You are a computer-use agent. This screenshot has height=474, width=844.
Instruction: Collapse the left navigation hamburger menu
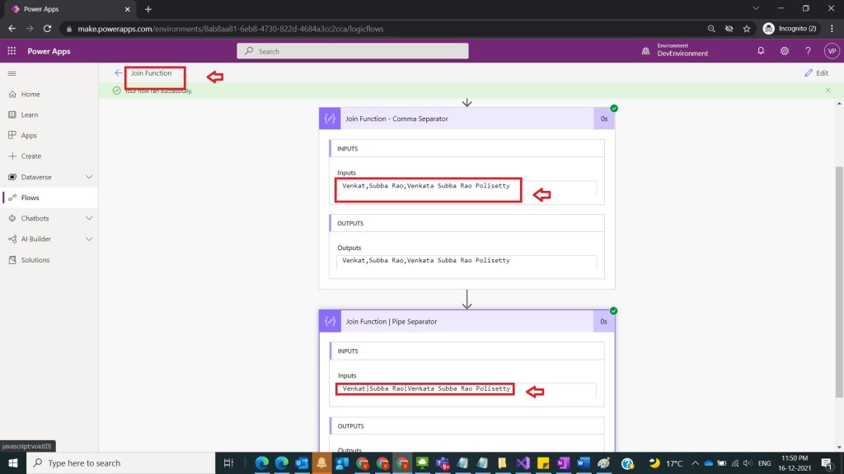[x=12, y=73]
